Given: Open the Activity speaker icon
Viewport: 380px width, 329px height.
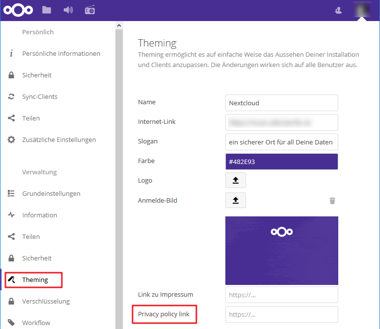Looking at the screenshot, I should [x=68, y=10].
